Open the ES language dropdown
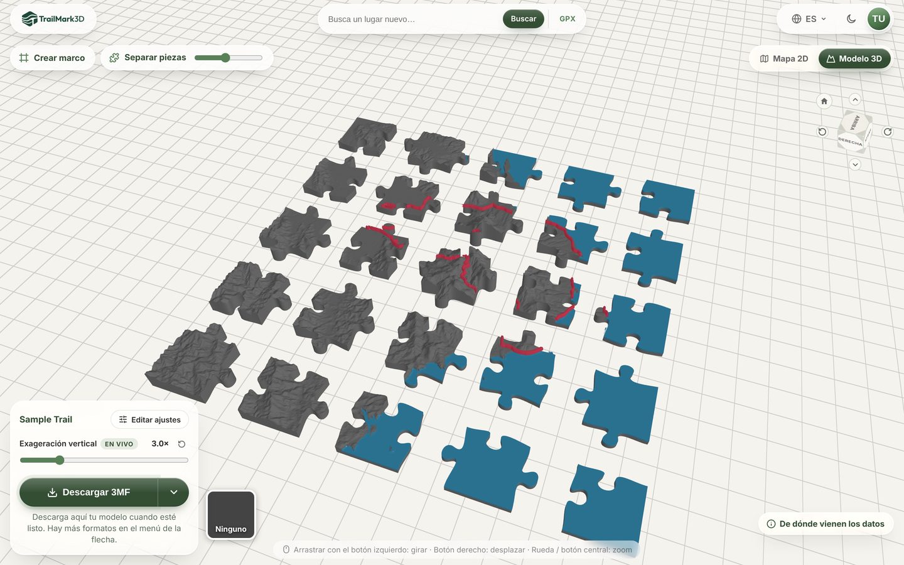This screenshot has height=565, width=904. pyautogui.click(x=809, y=19)
